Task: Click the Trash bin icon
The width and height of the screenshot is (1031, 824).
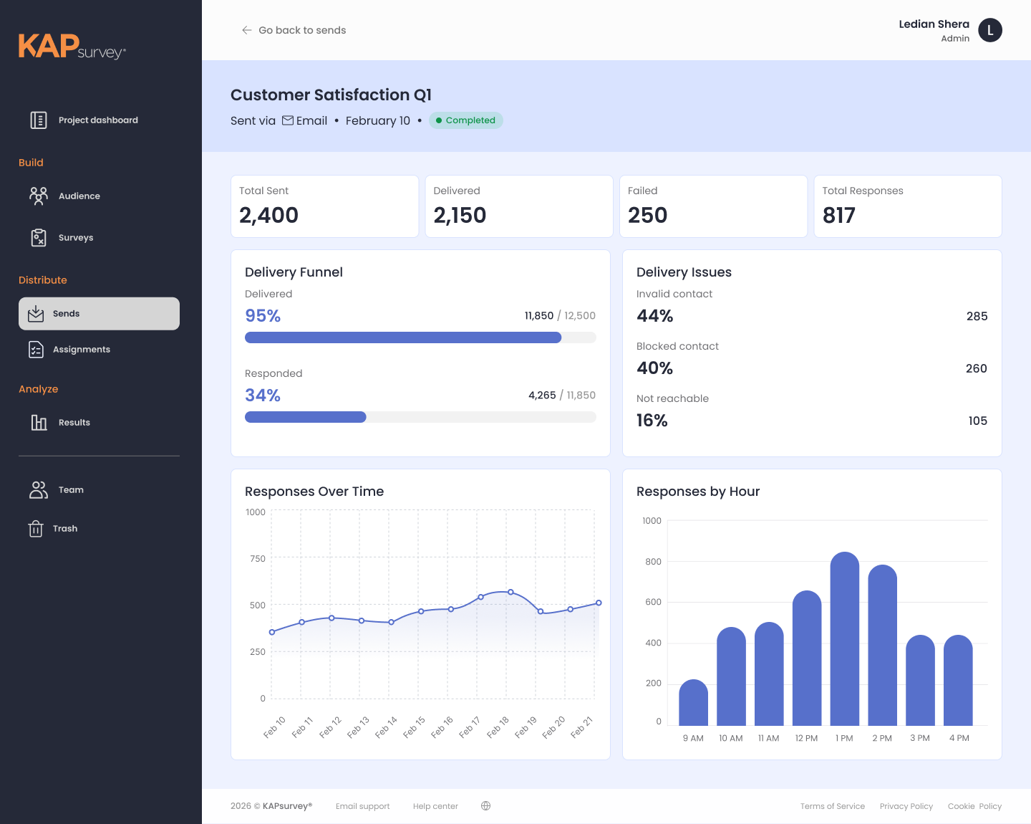Action: 36,529
